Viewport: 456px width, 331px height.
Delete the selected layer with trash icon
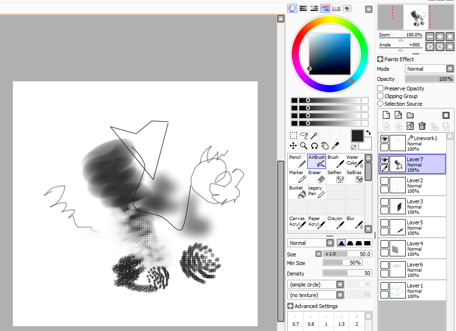click(422, 126)
